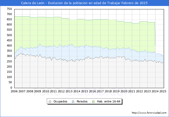Click the 2020 x-axis label
The height and width of the screenshot is (117, 169).
pyautogui.click(x=124, y=91)
